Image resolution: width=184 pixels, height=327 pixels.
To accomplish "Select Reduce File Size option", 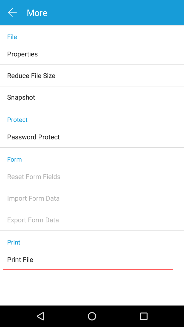I will (31, 76).
